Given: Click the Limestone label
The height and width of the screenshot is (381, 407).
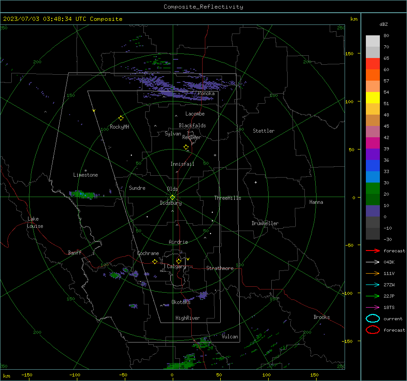Looking at the screenshot, I should (x=85, y=175).
